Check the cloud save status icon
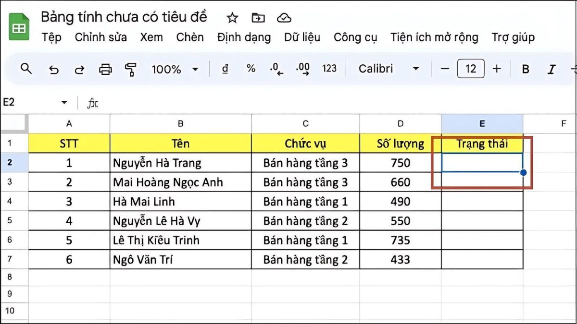The height and width of the screenshot is (324, 577). [x=285, y=18]
